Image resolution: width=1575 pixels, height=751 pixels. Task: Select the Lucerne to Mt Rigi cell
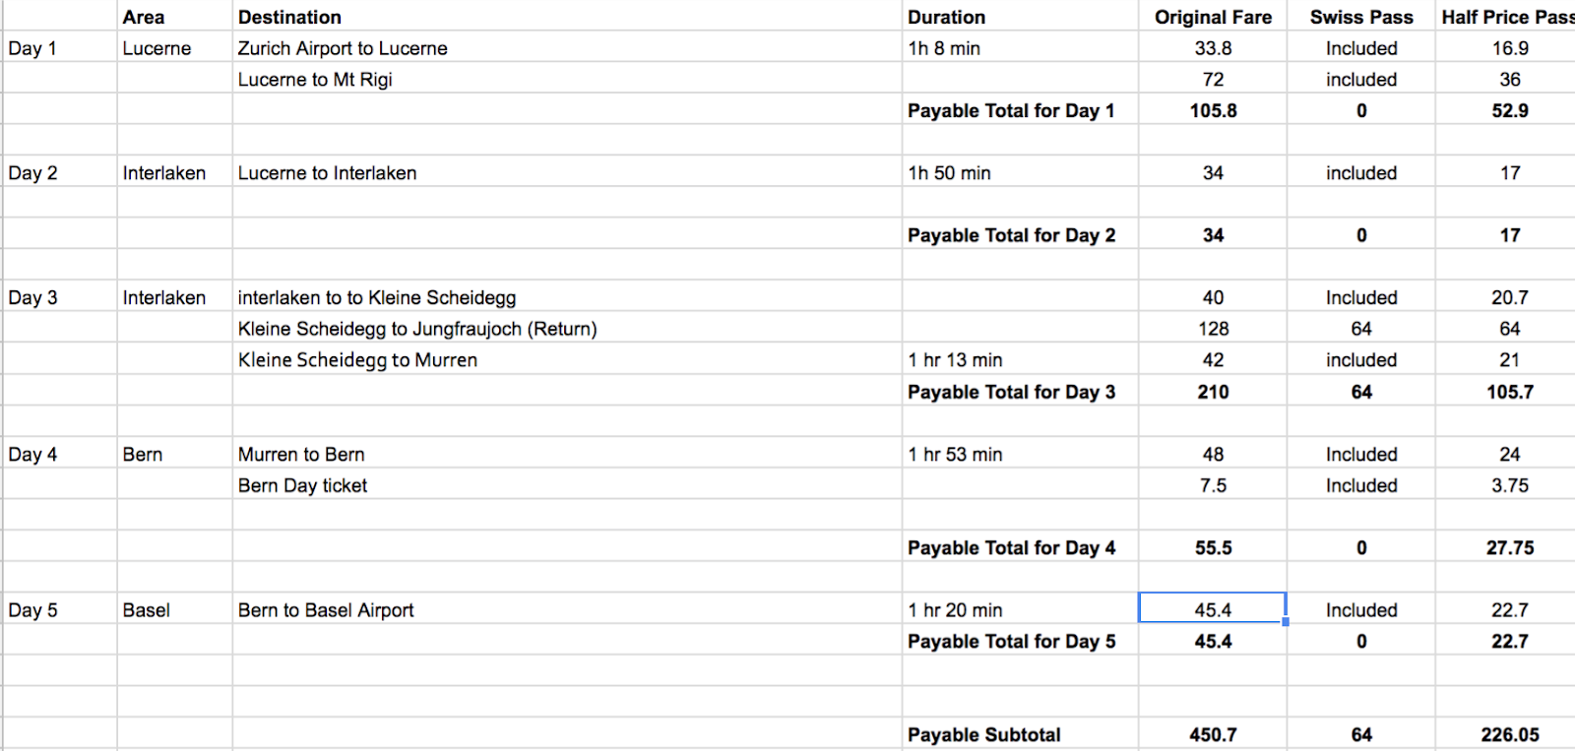[567, 80]
